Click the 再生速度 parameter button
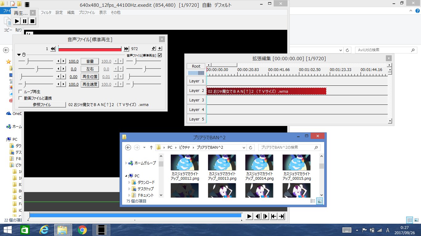This screenshot has height=236, width=421. tap(90, 85)
